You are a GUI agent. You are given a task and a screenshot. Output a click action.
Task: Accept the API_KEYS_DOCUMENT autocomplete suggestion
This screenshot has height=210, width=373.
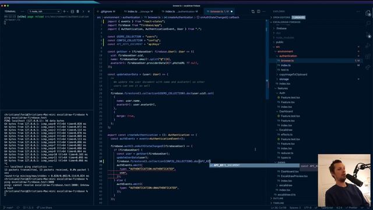[x=254, y=165]
